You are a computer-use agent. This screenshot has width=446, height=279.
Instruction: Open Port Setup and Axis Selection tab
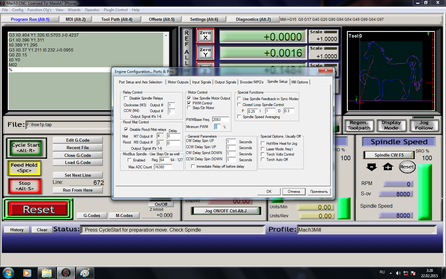click(x=140, y=82)
